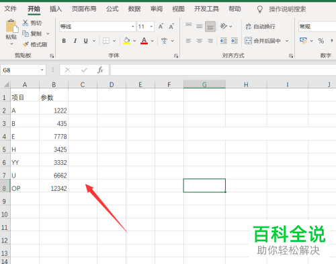Screen dimensions: 336x264
Task: Apply percent style format
Action: 321,41
